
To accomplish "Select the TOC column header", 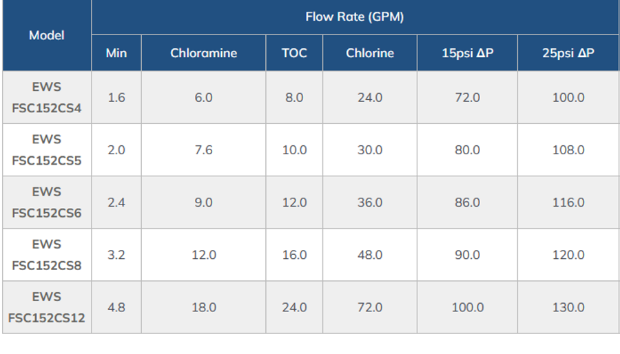I will (x=294, y=53).
